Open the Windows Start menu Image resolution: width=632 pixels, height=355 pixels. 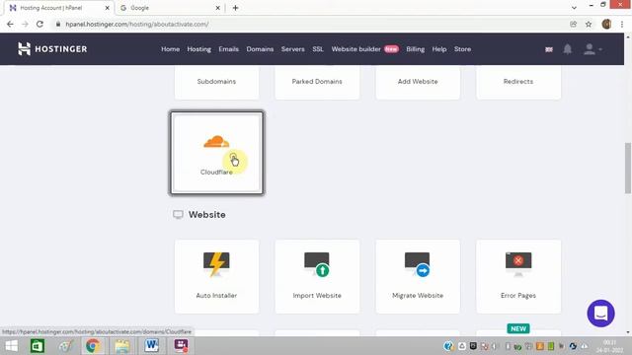tap(11, 346)
